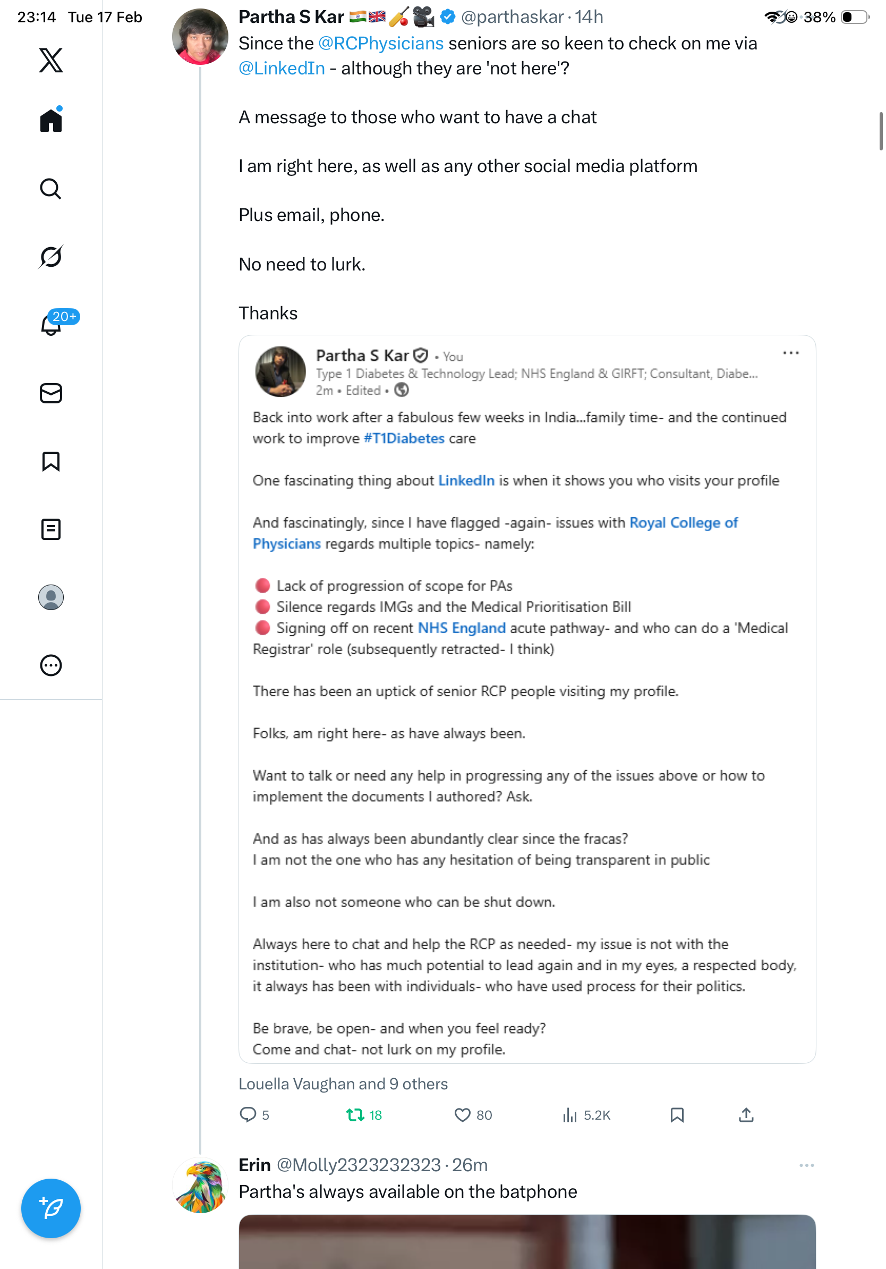Open Direct Messages envelope
The height and width of the screenshot is (1269, 886).
[x=51, y=393]
